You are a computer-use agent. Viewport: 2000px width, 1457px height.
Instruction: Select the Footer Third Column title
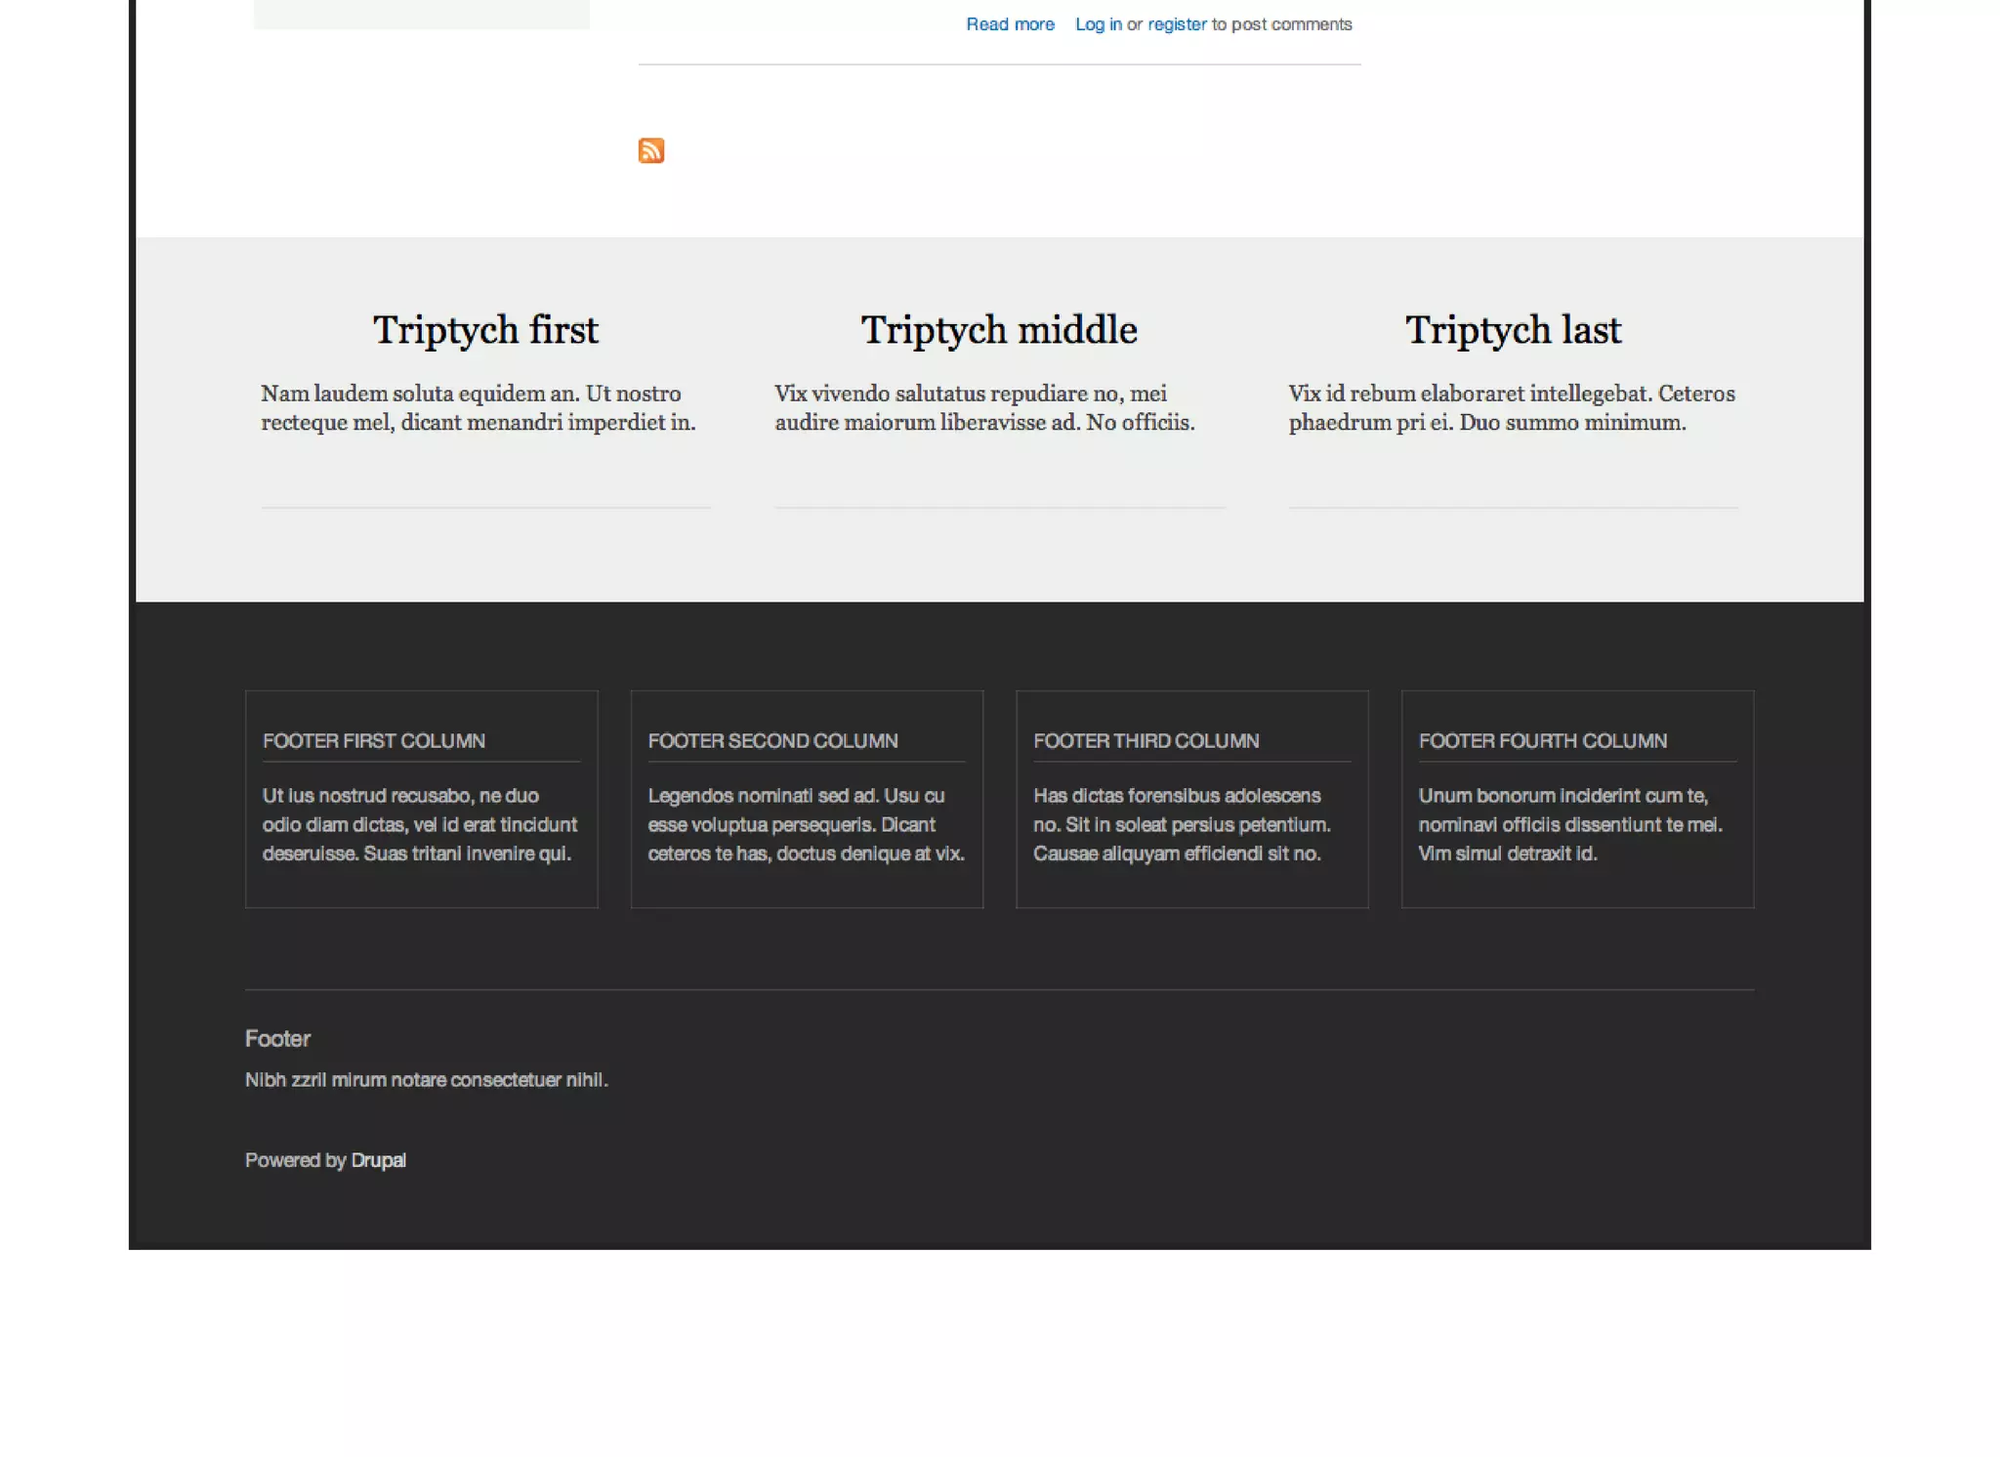(1146, 740)
